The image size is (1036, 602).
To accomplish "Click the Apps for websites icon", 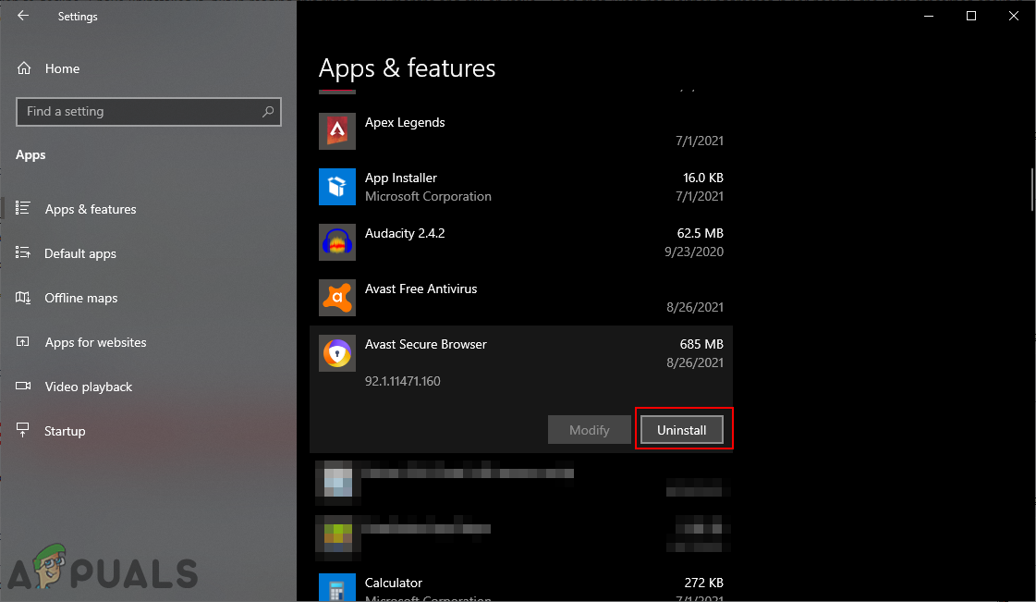I will [x=23, y=341].
